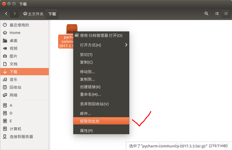Screen dimensions: 232x150
Task: Open the search magnifier icon
Action: (x=206, y=14)
